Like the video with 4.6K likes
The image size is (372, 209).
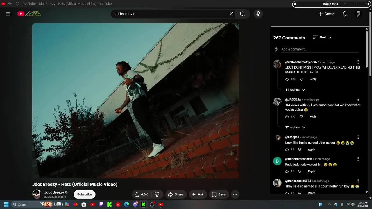tap(141, 194)
